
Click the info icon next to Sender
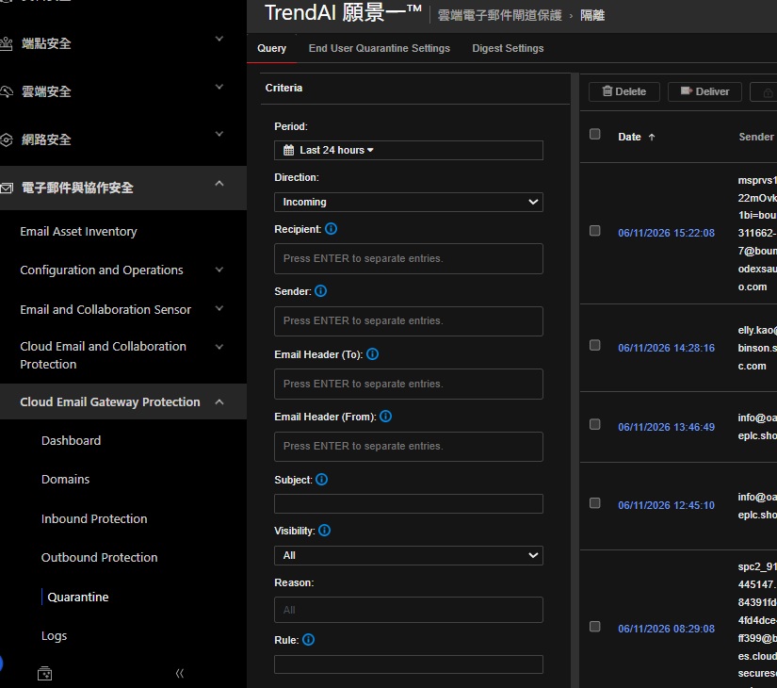[320, 291]
